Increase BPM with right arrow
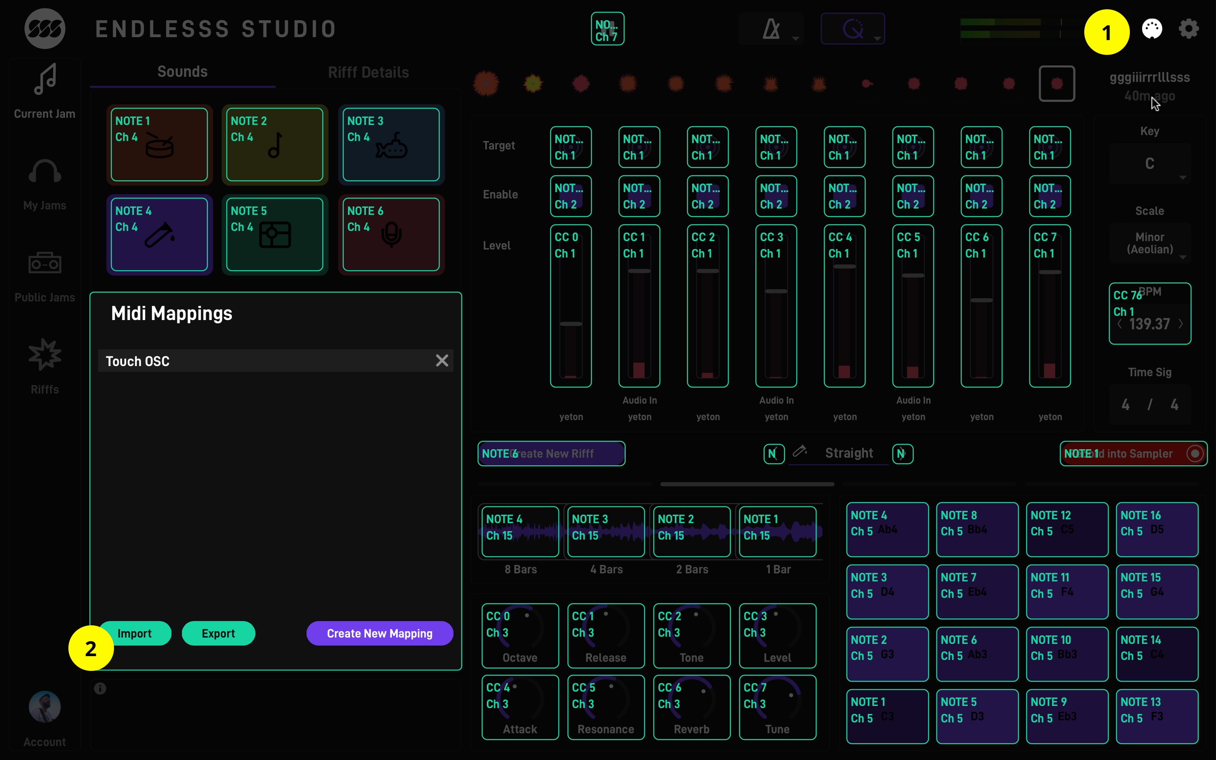This screenshot has width=1216, height=760. [1181, 324]
